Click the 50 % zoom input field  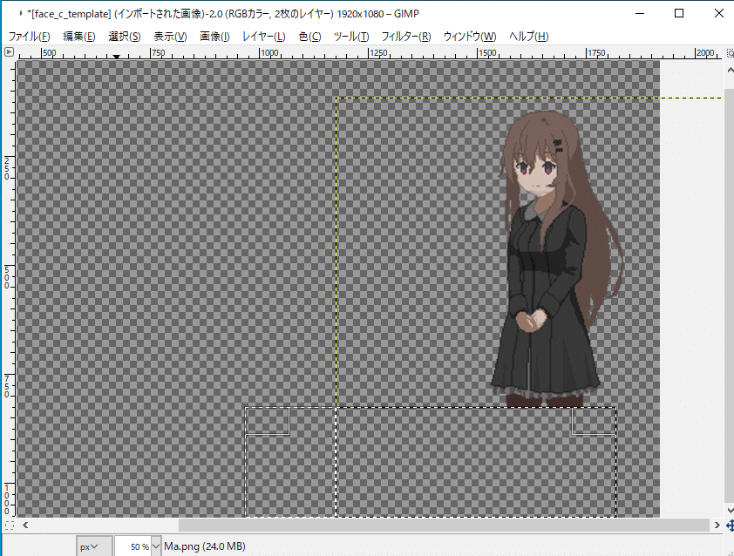[133, 546]
